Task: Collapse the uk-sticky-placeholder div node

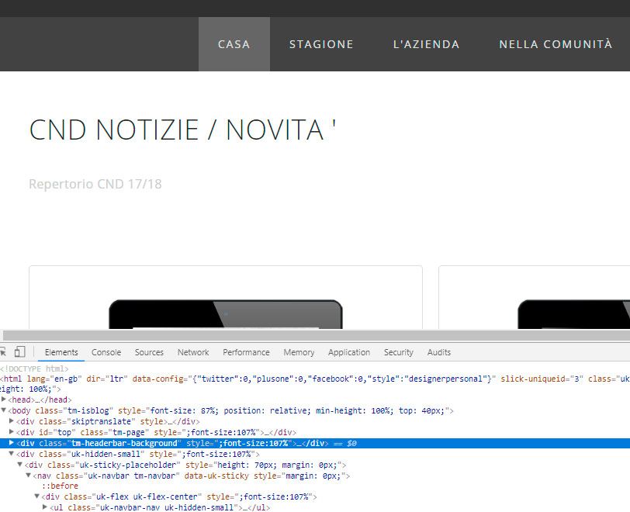Action: click(x=19, y=465)
